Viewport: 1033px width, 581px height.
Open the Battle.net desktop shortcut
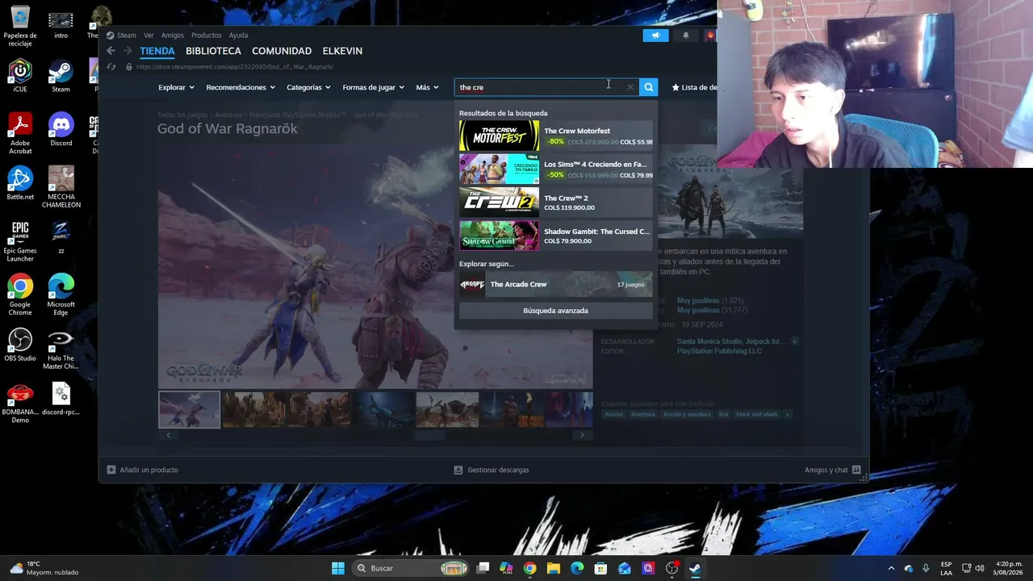(x=20, y=184)
